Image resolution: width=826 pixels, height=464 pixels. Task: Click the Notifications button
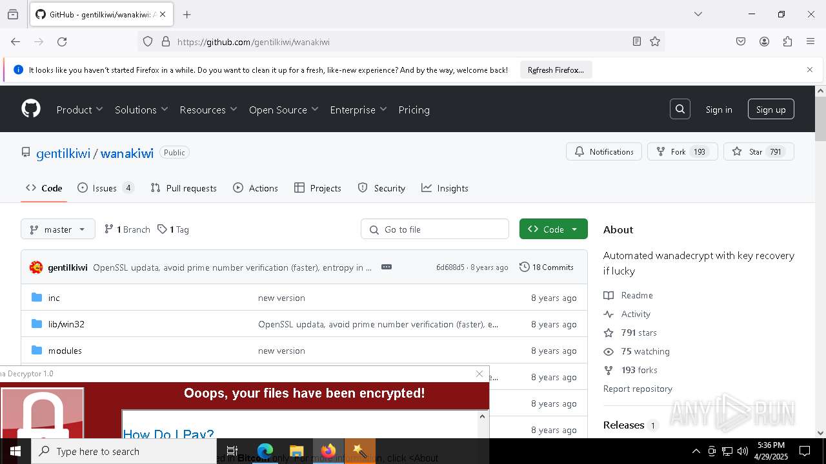604,151
